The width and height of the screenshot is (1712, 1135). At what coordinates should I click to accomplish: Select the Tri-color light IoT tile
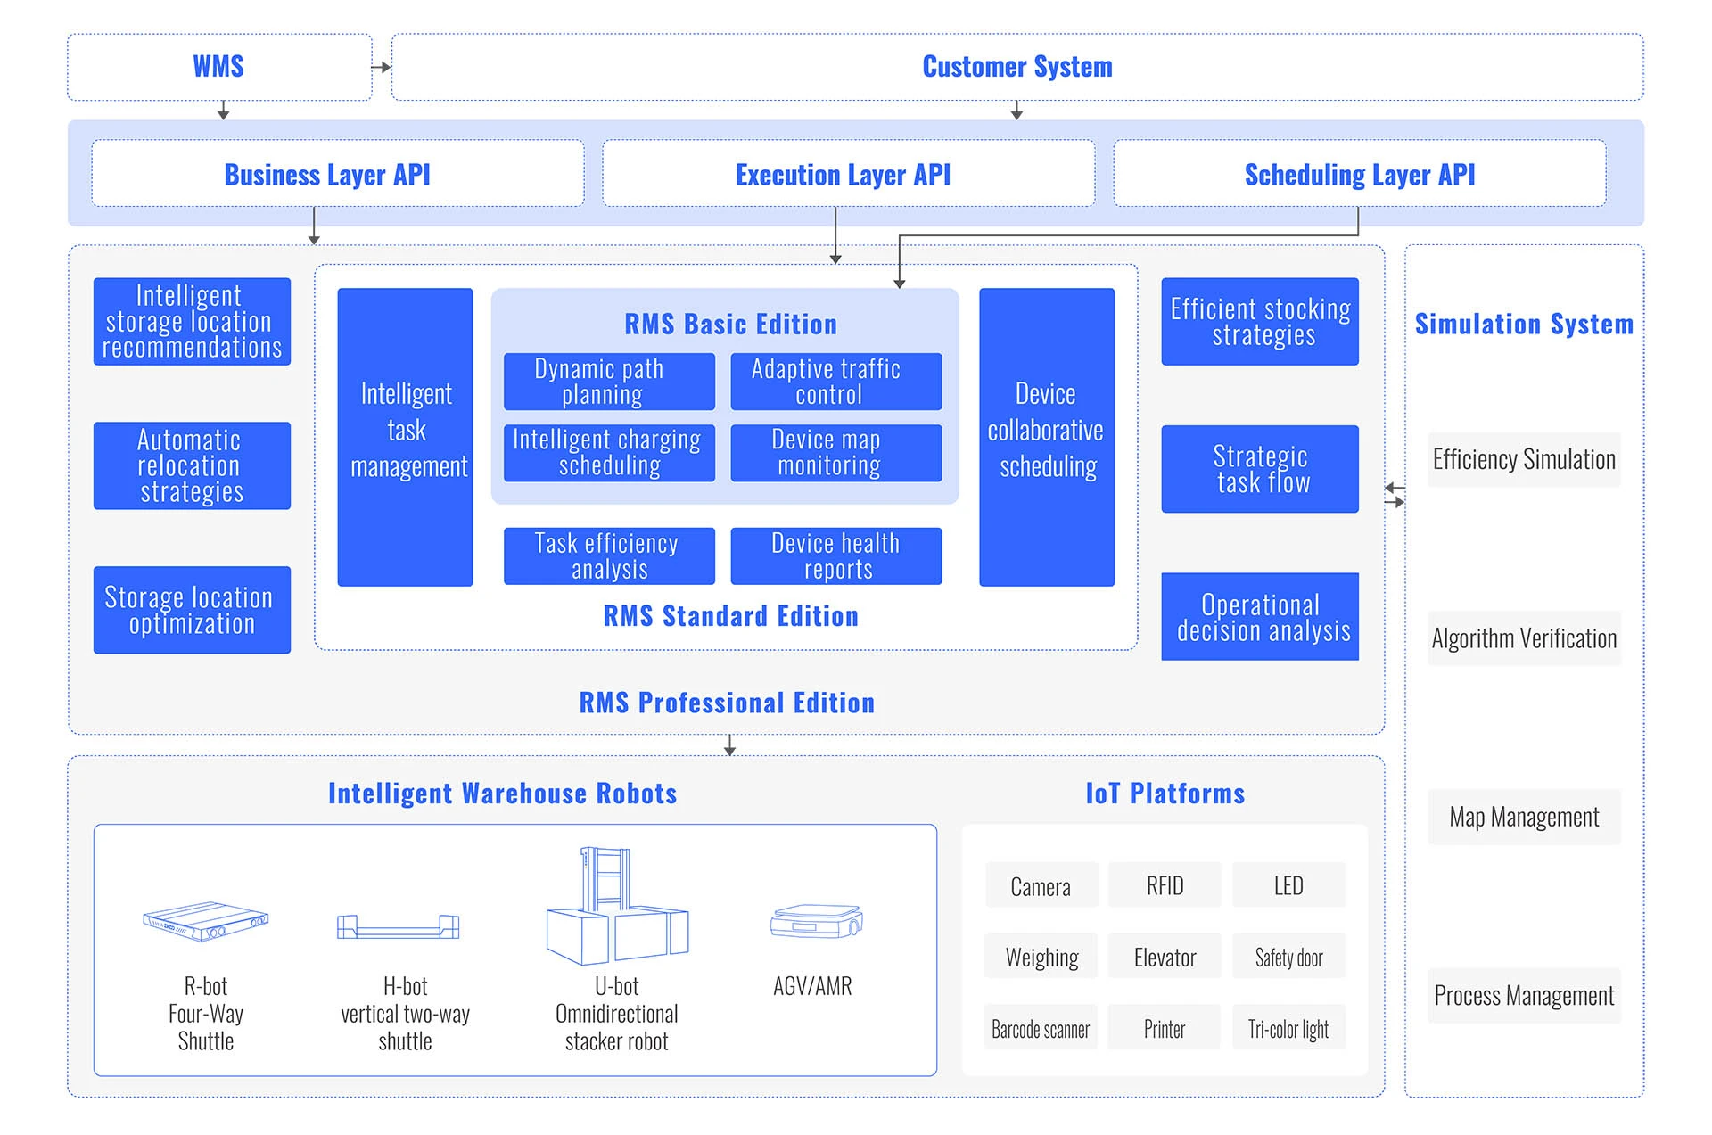click(x=1288, y=1027)
